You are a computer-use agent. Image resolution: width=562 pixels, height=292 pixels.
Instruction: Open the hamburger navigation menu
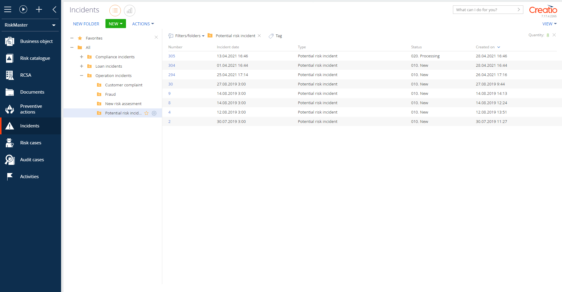click(x=8, y=9)
